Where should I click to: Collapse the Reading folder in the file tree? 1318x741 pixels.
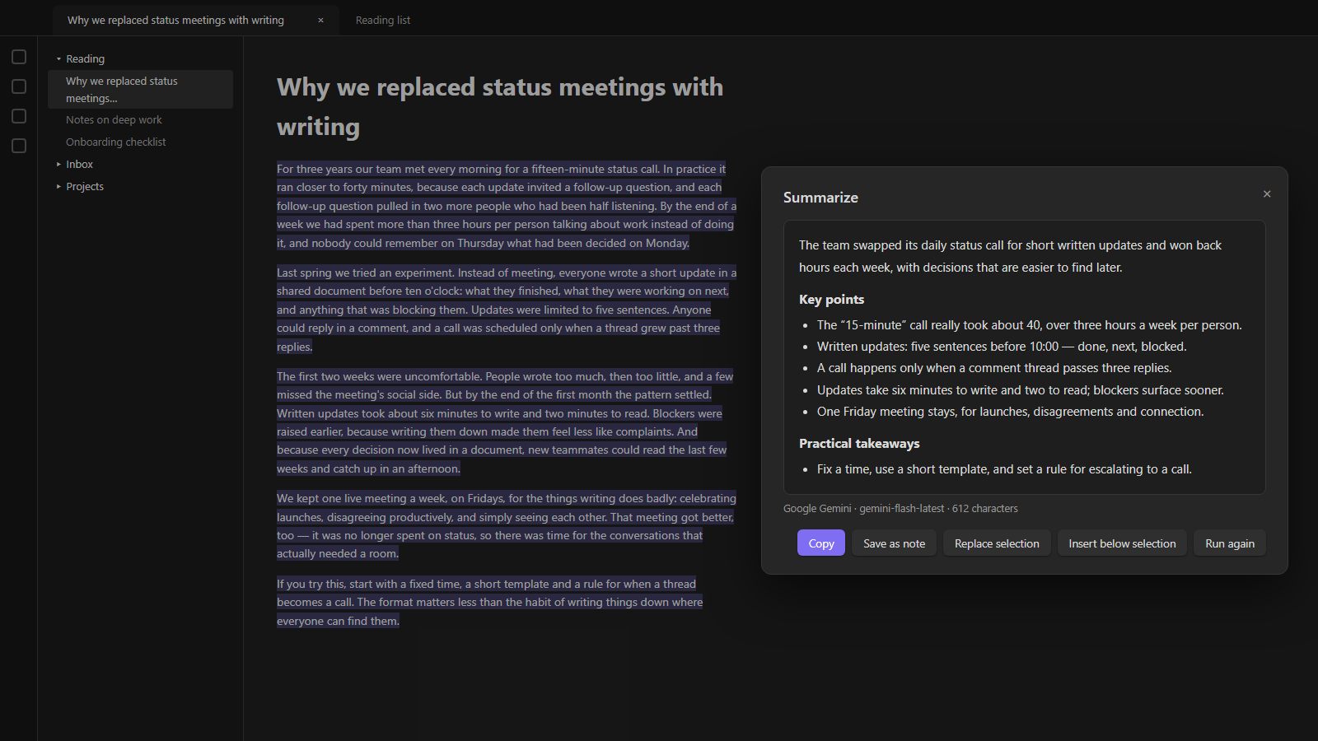(x=58, y=59)
